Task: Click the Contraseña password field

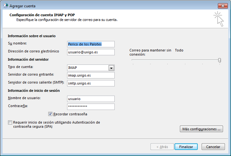Action: (x=91, y=107)
